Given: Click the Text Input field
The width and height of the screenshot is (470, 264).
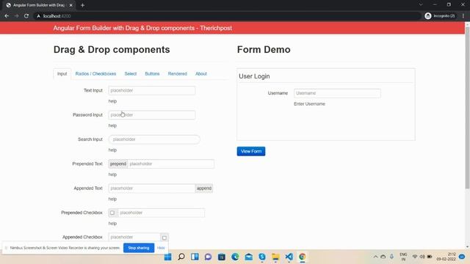Looking at the screenshot, I should (152, 90).
